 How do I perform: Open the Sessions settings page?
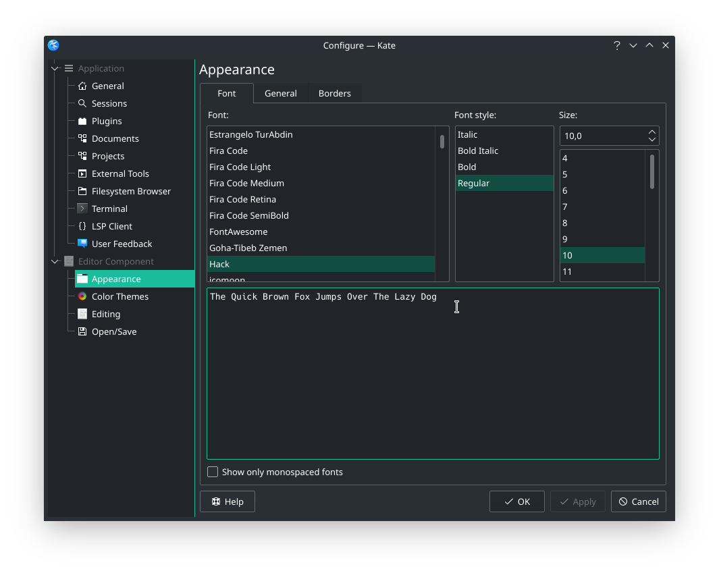(109, 103)
